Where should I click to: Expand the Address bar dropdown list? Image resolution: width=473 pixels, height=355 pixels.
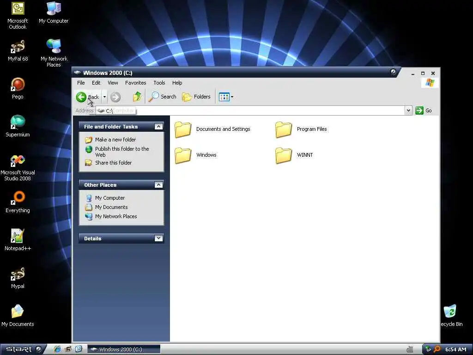click(408, 110)
